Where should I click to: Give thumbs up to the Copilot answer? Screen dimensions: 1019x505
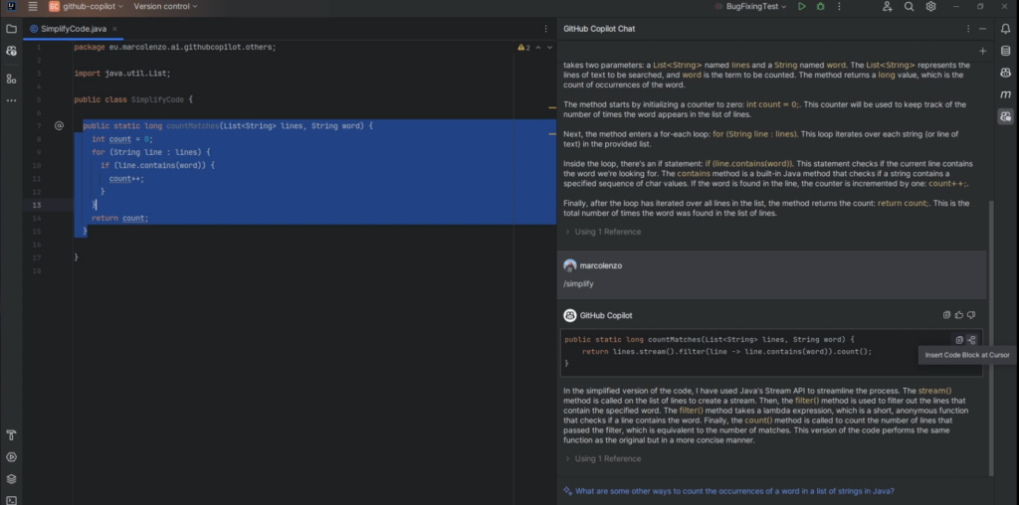pos(959,315)
